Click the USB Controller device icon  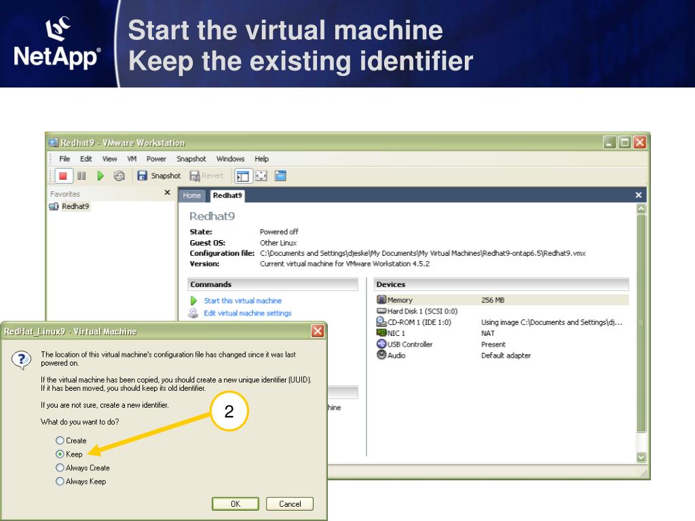[x=381, y=344]
